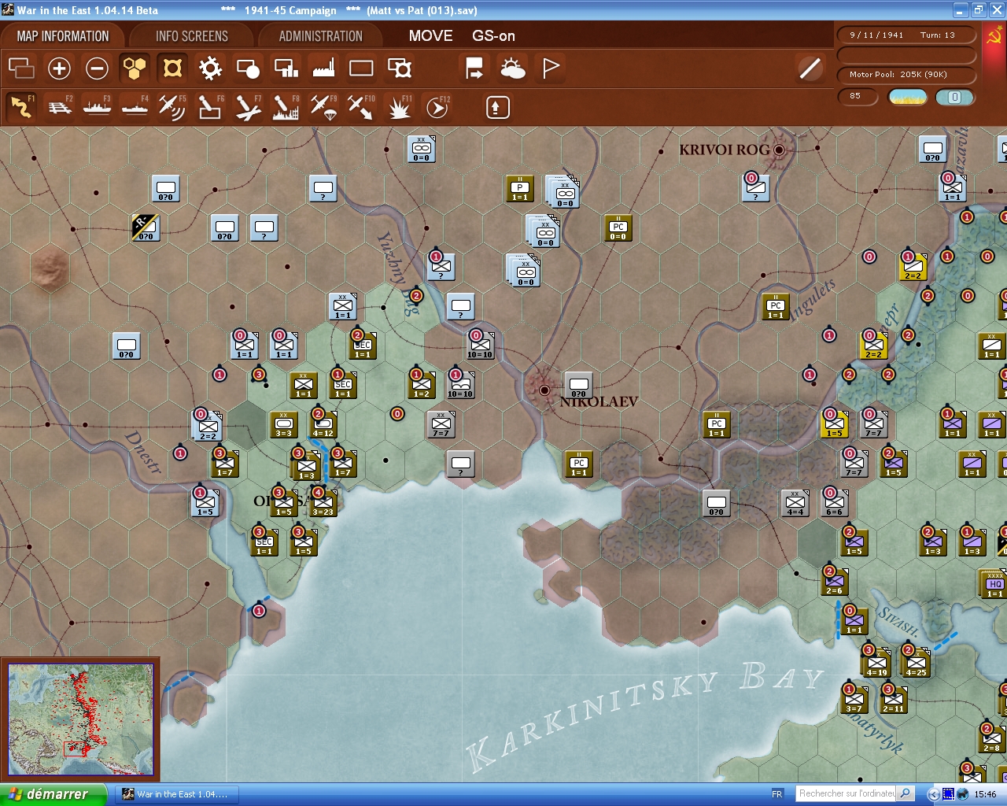Click the white pennant flag icon
Screen dimensions: 1007x806
pos(551,68)
